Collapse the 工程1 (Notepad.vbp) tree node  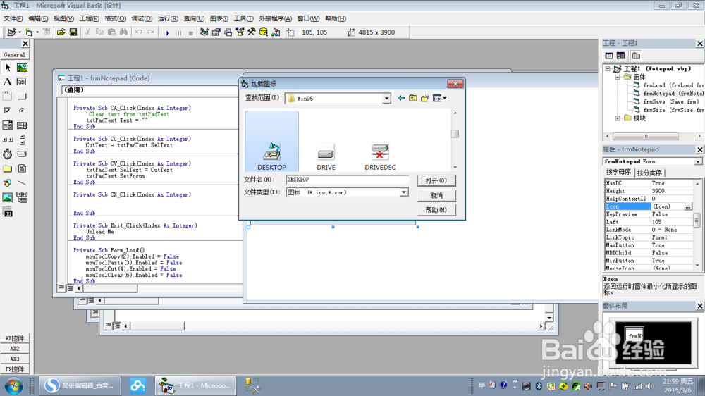click(x=608, y=69)
